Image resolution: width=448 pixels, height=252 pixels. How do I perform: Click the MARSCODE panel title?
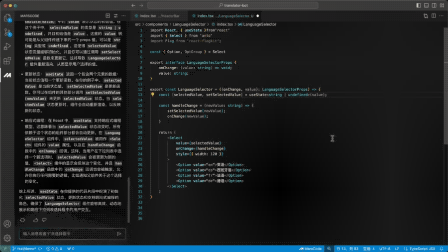coord(30,16)
